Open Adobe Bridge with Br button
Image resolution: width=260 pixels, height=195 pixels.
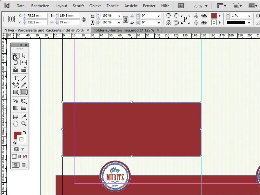point(181,6)
